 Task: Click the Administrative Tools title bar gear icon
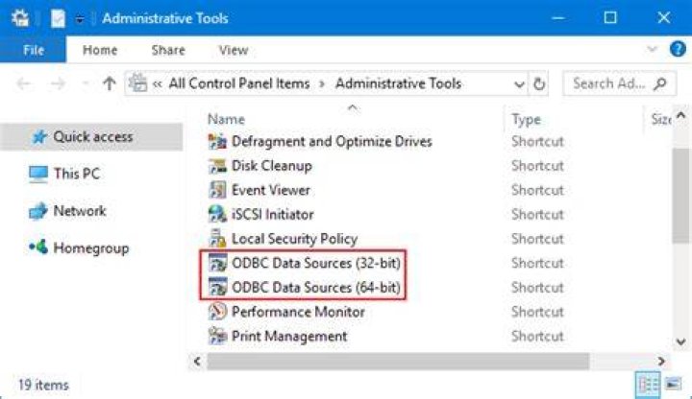click(x=20, y=18)
